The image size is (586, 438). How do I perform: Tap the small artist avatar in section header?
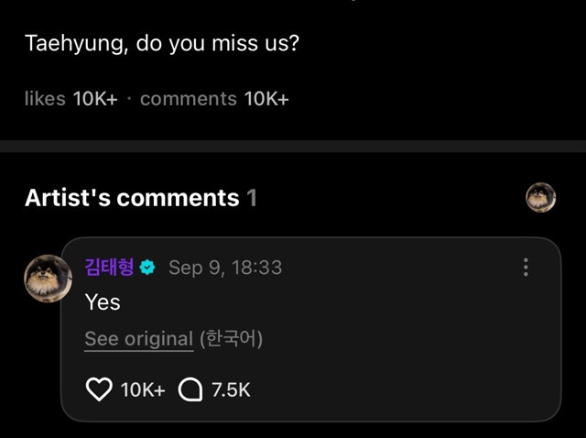coord(540,197)
